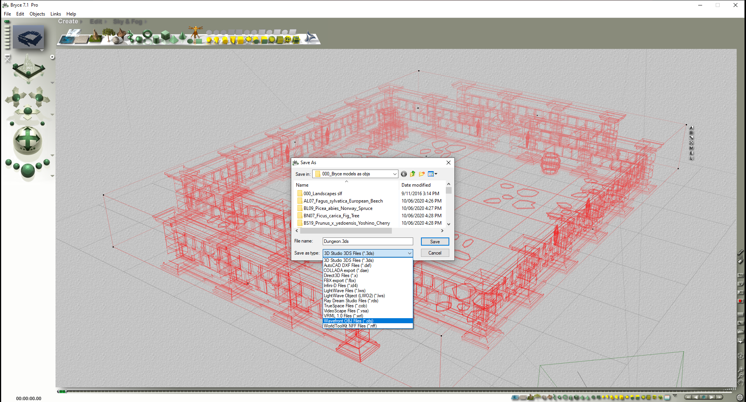Open the Objects menu
This screenshot has height=402, width=746.
pos(37,14)
